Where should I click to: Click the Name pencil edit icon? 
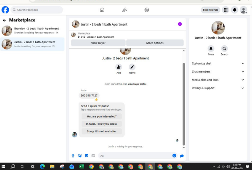(132, 67)
